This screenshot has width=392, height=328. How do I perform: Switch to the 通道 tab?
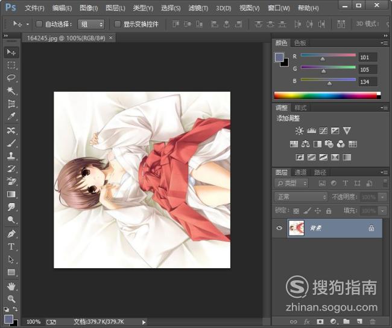pyautogui.click(x=300, y=172)
